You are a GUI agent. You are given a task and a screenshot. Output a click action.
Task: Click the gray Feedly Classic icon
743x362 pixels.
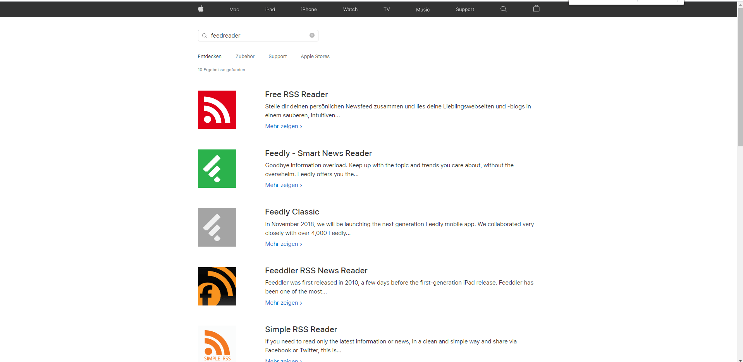(217, 228)
